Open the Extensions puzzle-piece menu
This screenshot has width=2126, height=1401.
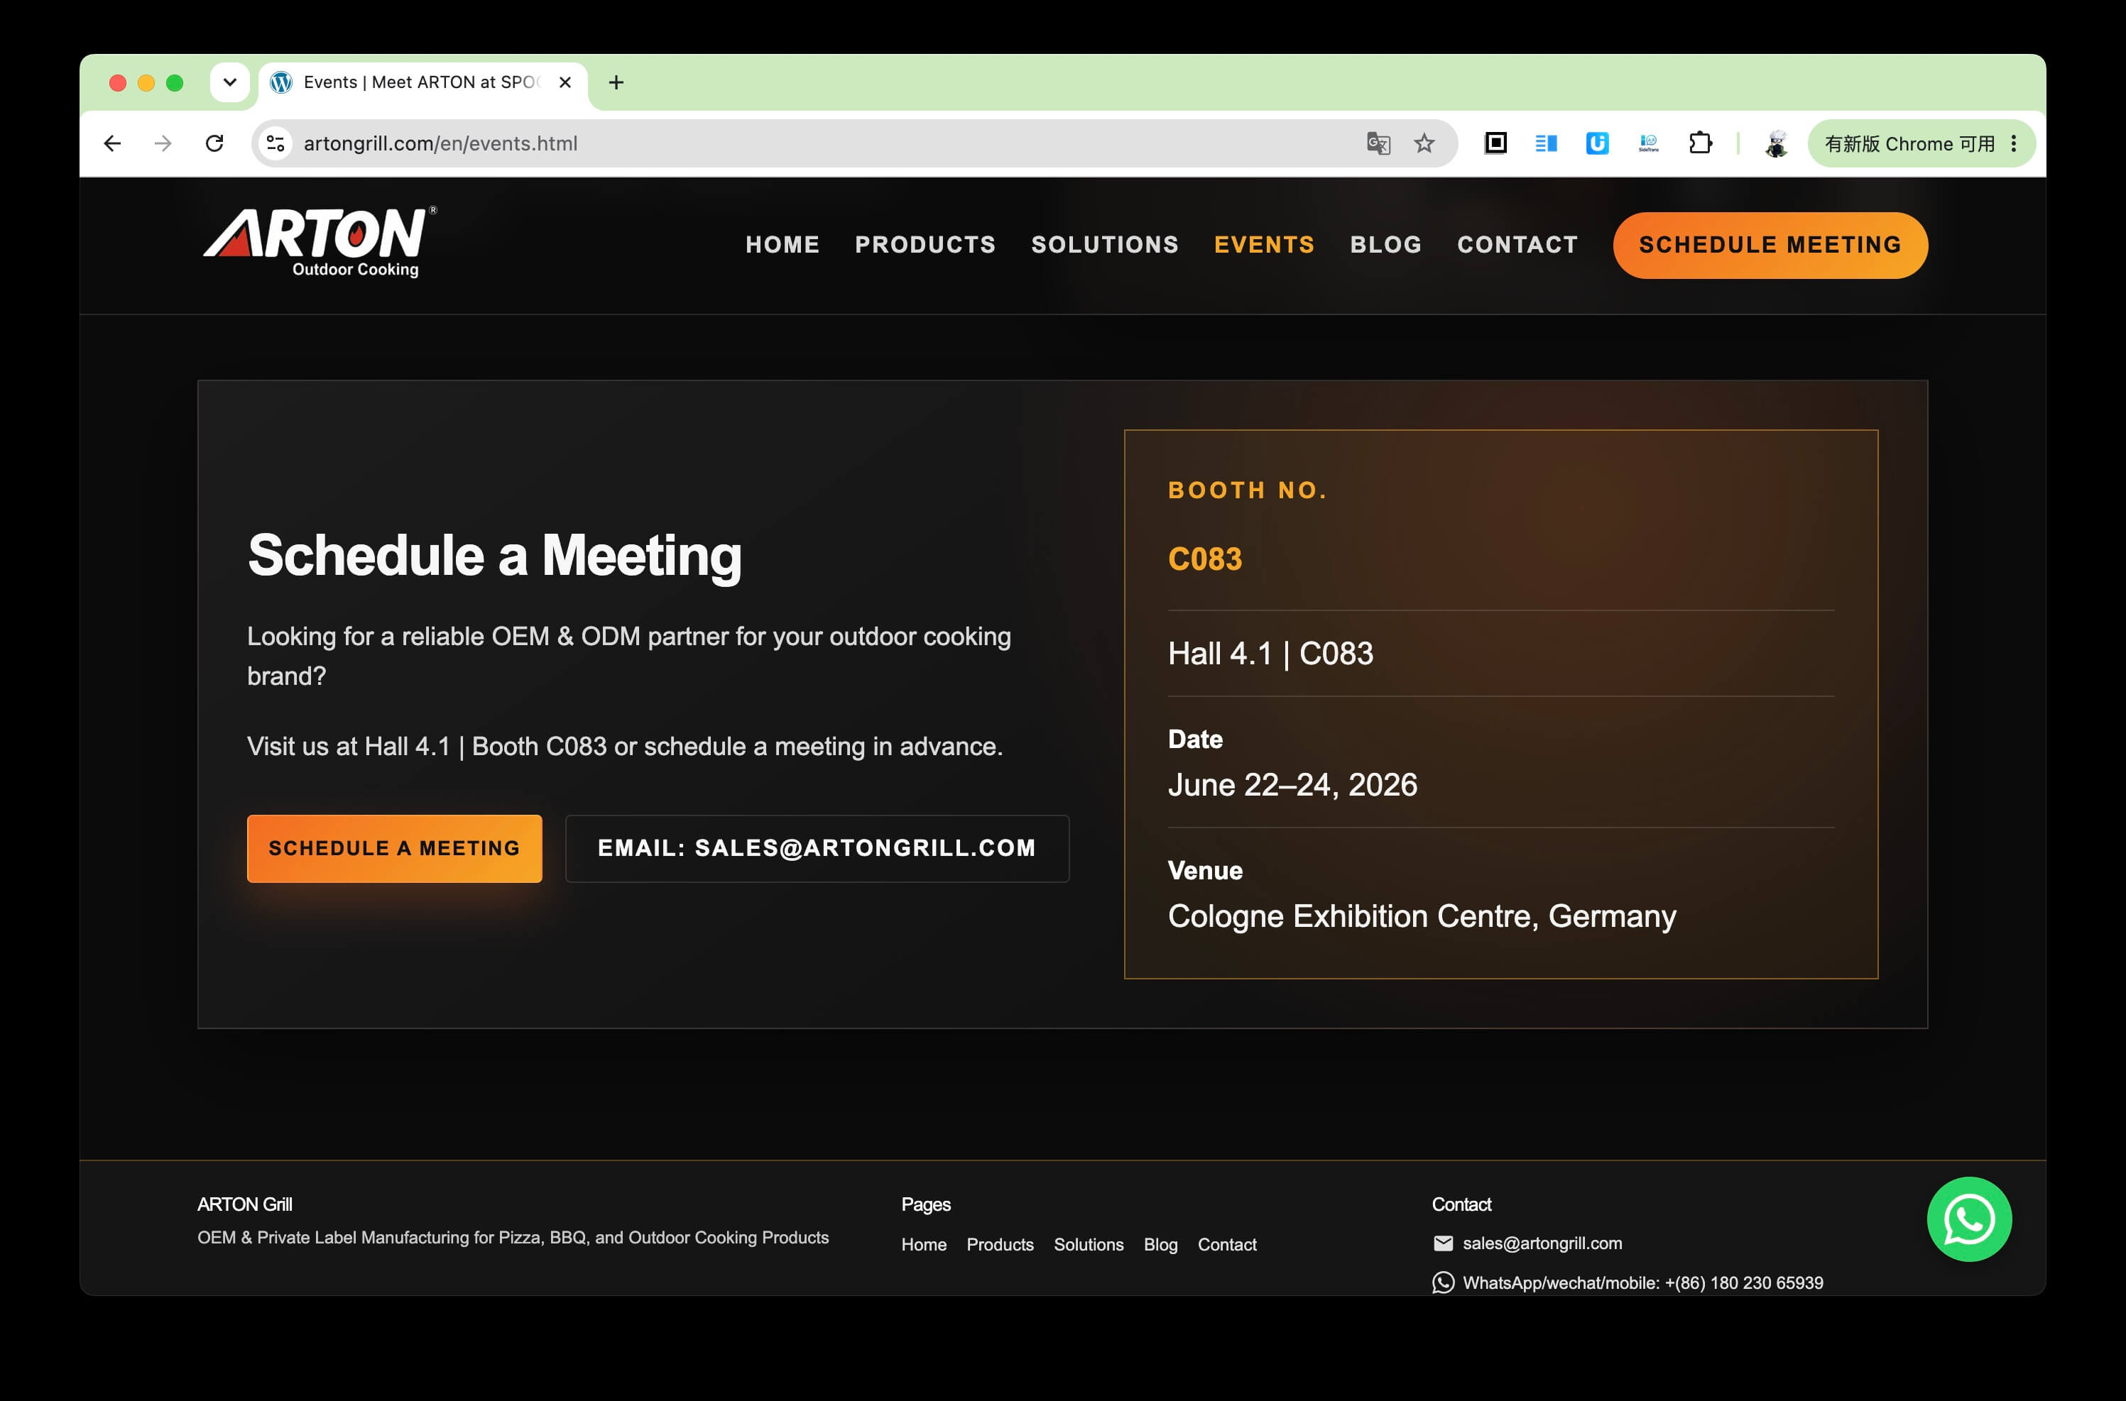[x=1701, y=143]
